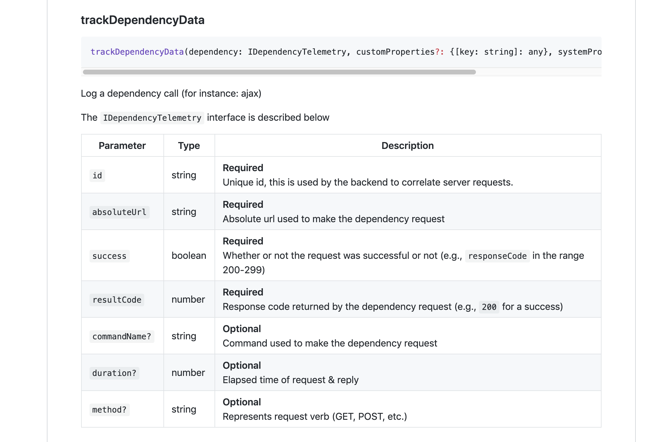
Task: Select the method? parameter cell
Action: [x=109, y=410]
